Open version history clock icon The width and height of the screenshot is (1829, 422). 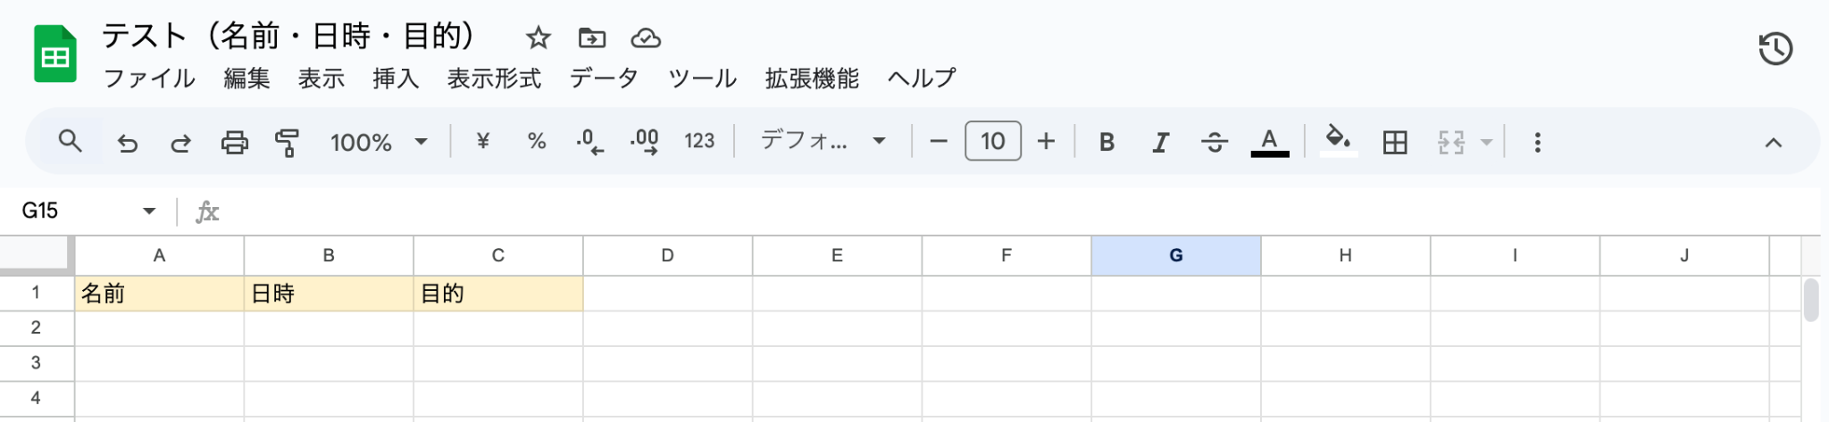1775,49
